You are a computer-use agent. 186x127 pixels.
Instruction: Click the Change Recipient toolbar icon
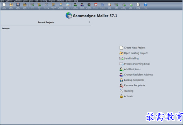(x=82, y=6)
